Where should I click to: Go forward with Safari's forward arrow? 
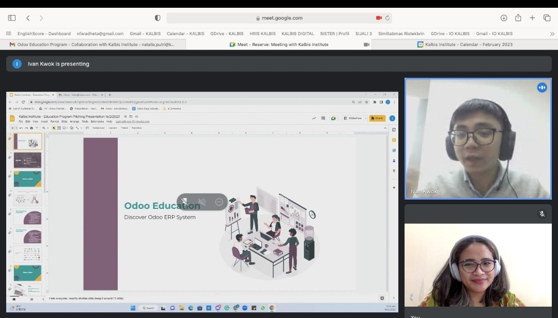pos(41,18)
